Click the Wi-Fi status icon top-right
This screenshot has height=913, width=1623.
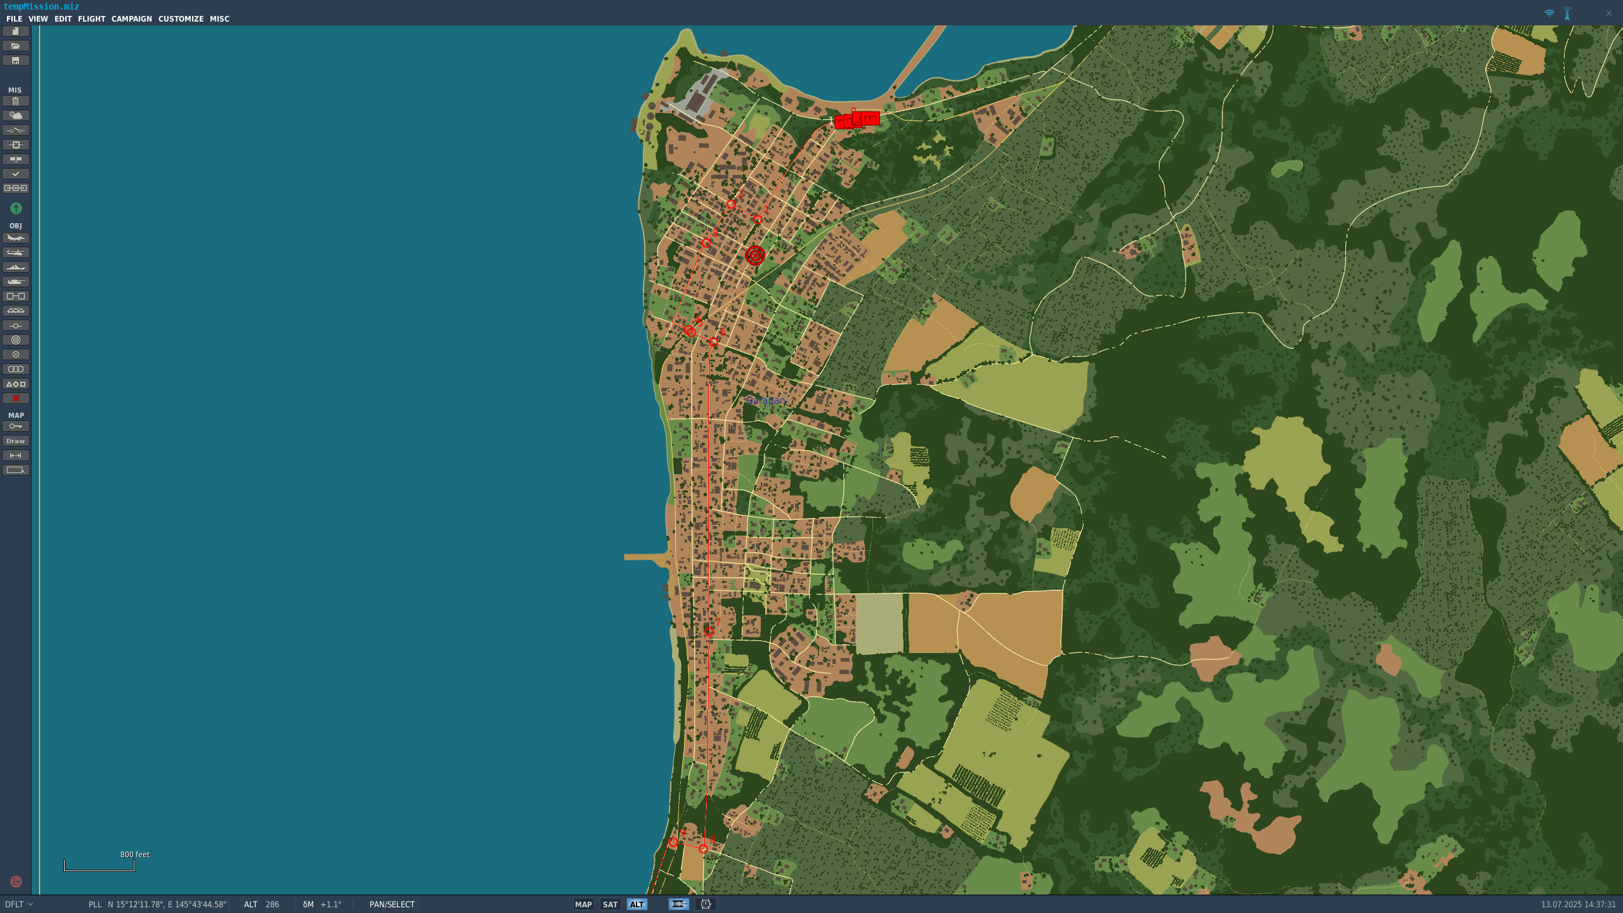[x=1549, y=13]
